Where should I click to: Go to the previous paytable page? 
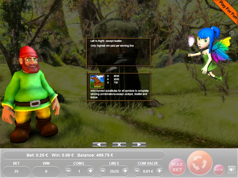[x=99, y=144]
